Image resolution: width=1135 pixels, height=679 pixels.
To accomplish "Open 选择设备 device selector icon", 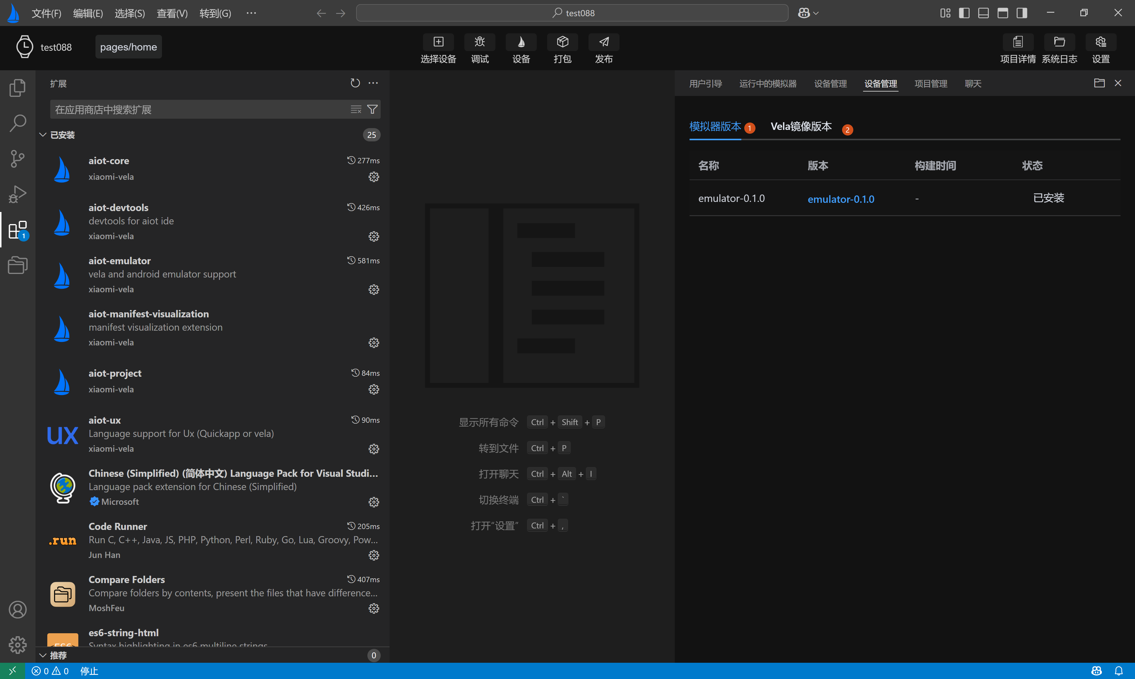I will point(438,42).
